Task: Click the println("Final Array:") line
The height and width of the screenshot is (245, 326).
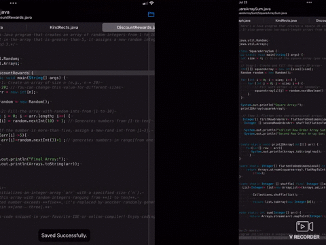Action: point(33,159)
